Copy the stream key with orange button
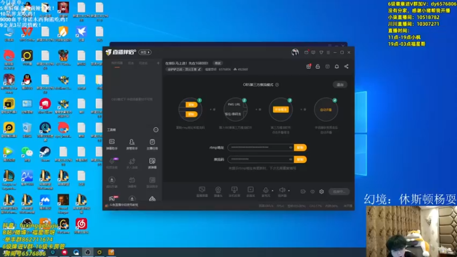This screenshot has width=457, height=257. point(300,159)
